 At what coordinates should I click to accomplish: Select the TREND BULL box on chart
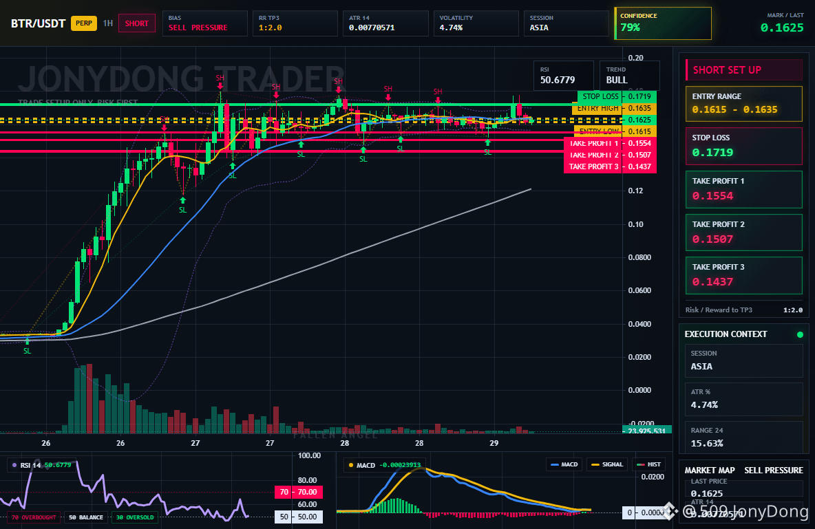[629, 76]
